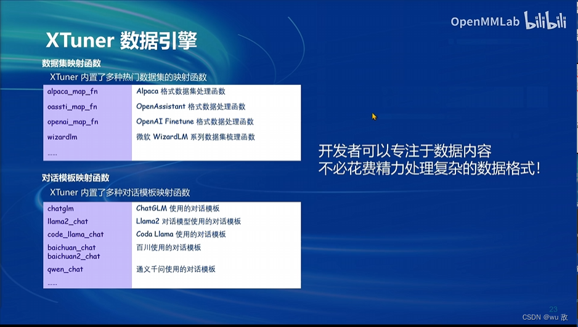The height and width of the screenshot is (327, 578).
Task: Click the bilibili logo
Action: click(545, 20)
